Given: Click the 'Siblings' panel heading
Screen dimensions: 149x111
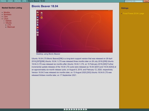Looking at the screenshot, I should [125, 8].
